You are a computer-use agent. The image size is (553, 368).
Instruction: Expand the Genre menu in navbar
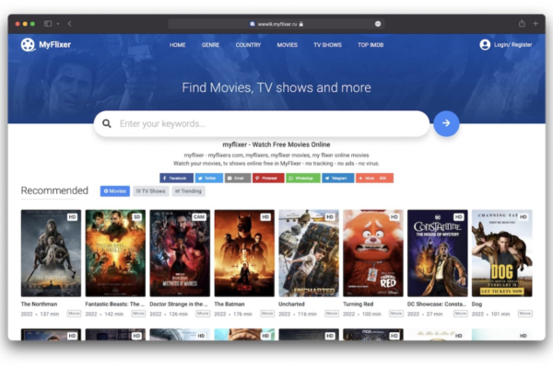tap(210, 44)
